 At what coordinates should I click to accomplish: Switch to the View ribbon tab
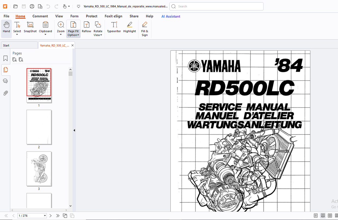[59, 16]
